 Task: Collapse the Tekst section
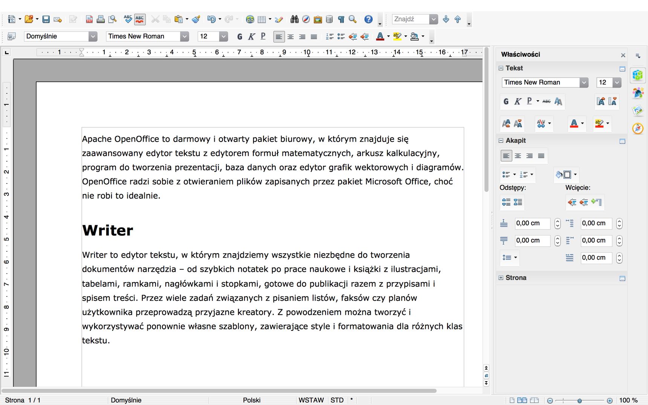point(501,68)
